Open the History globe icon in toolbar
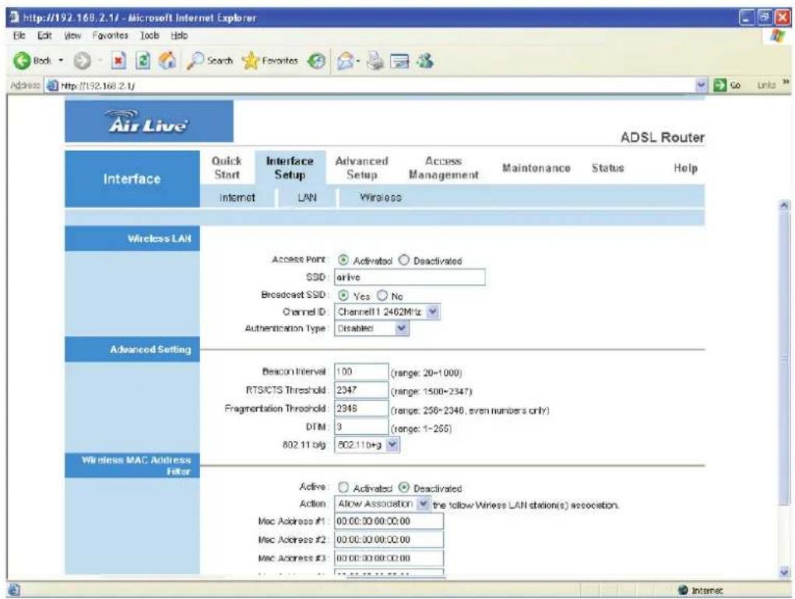 click(317, 61)
